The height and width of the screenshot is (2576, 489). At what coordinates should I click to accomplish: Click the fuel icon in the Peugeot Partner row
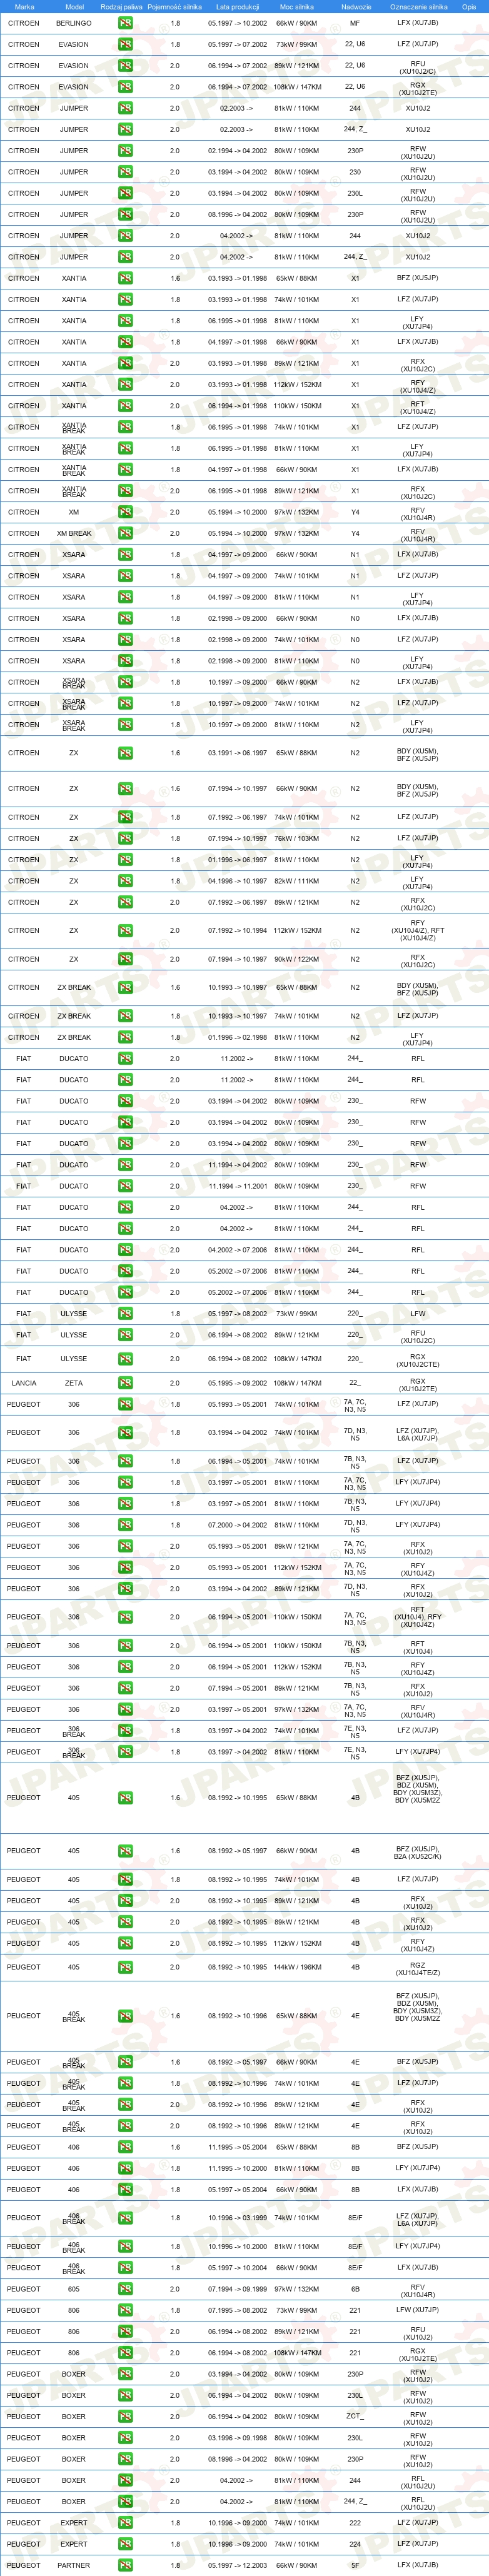(125, 2565)
